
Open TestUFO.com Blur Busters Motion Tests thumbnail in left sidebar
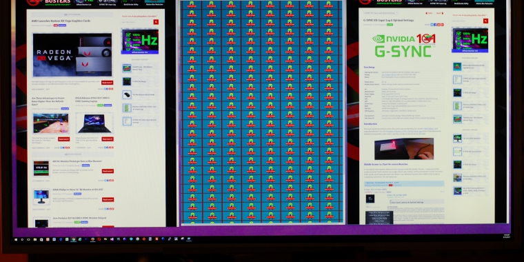coord(127,68)
